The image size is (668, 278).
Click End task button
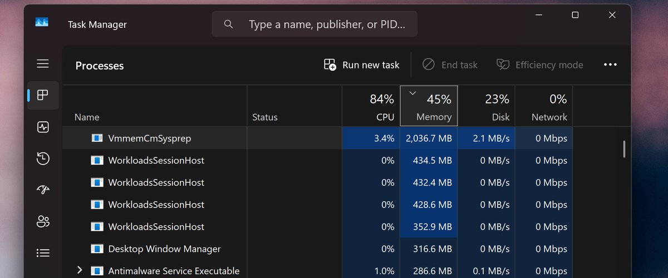[450, 65]
